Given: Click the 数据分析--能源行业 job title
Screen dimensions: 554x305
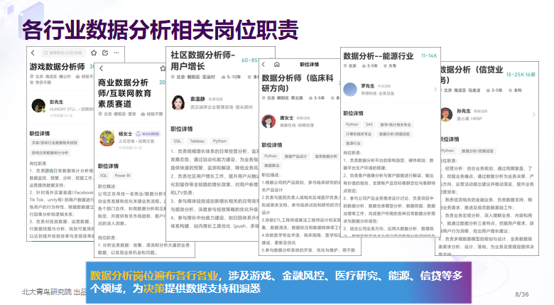Looking at the screenshot, I should point(379,56).
